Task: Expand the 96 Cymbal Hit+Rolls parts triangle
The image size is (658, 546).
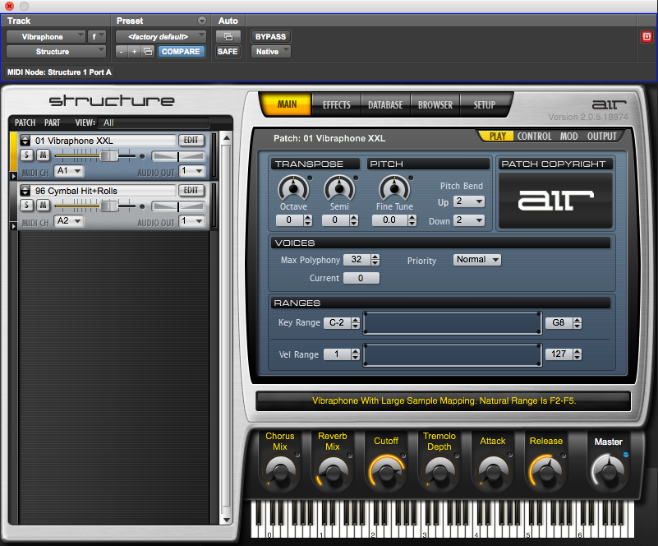Action: click(13, 226)
